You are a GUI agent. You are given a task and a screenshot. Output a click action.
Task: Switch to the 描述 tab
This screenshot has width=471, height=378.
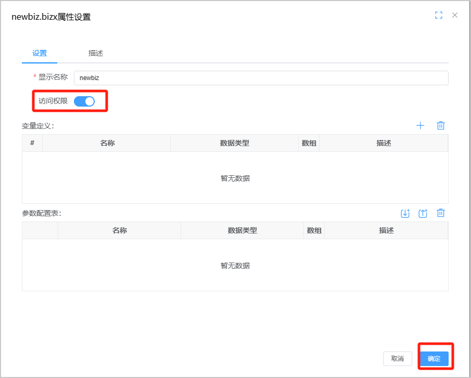pos(96,53)
